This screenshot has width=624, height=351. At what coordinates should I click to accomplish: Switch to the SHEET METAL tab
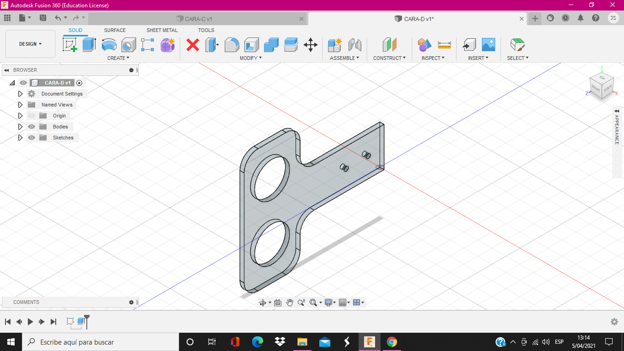point(162,30)
